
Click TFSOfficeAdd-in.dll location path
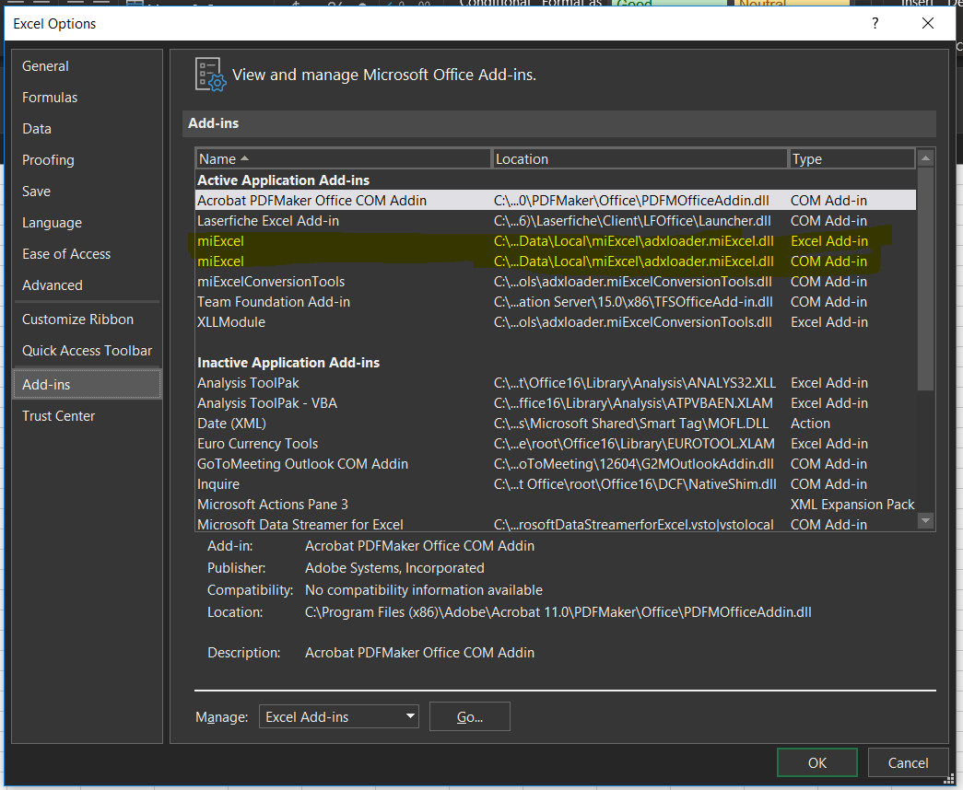point(633,301)
